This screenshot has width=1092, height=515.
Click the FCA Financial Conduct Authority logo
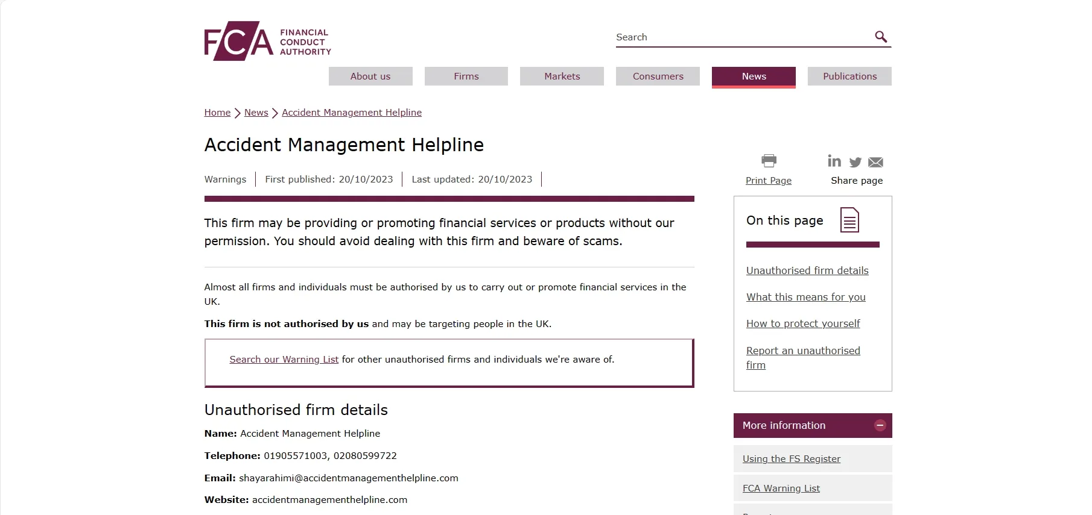coord(267,41)
